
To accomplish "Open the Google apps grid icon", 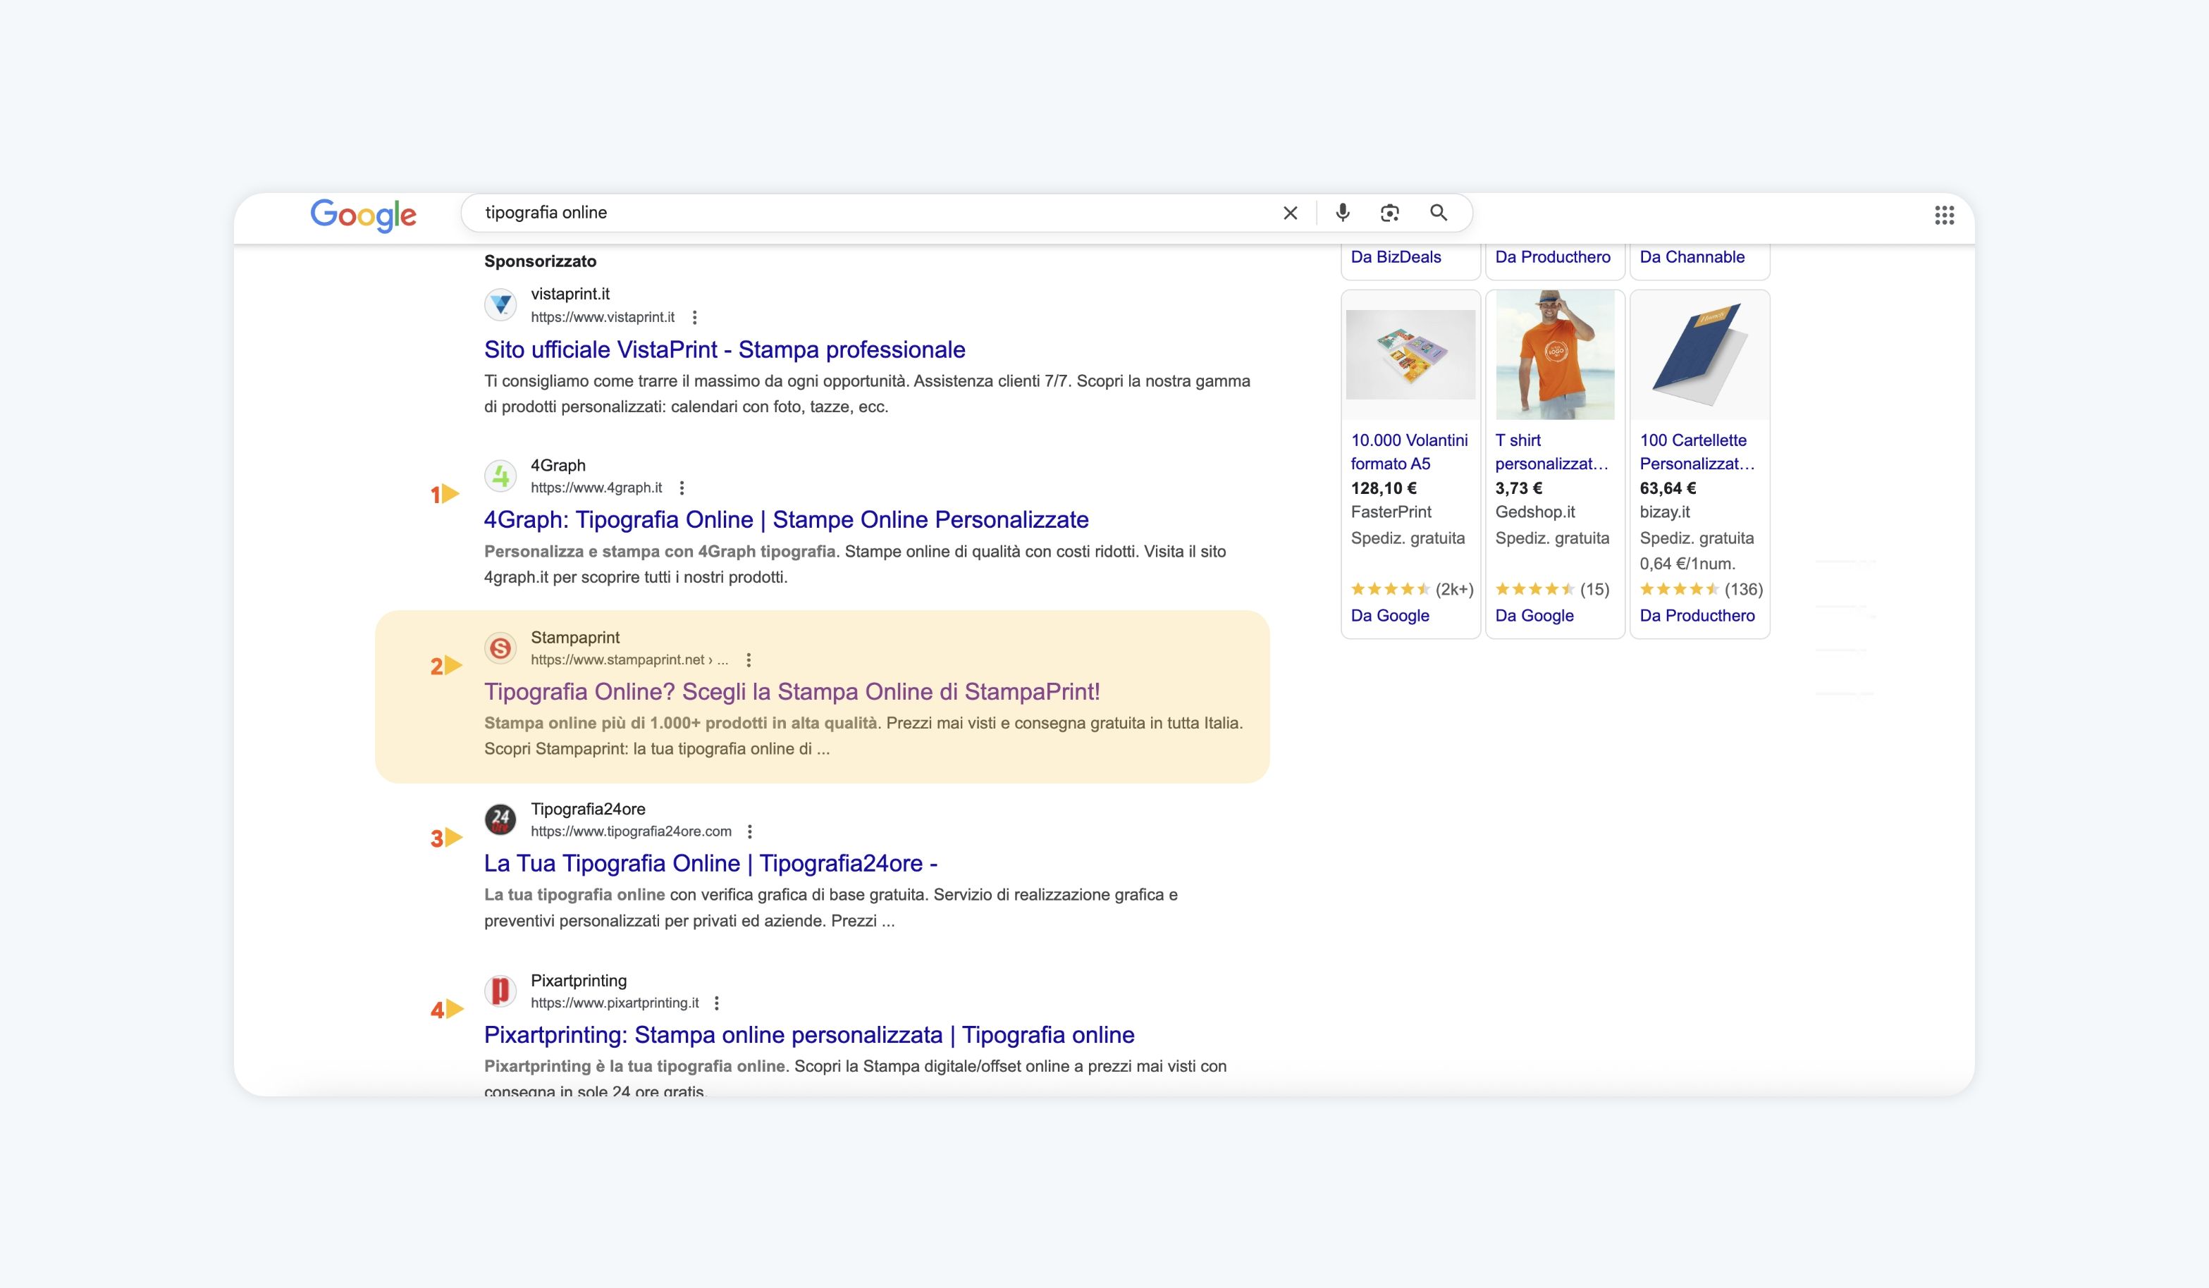I will pyautogui.click(x=1944, y=215).
